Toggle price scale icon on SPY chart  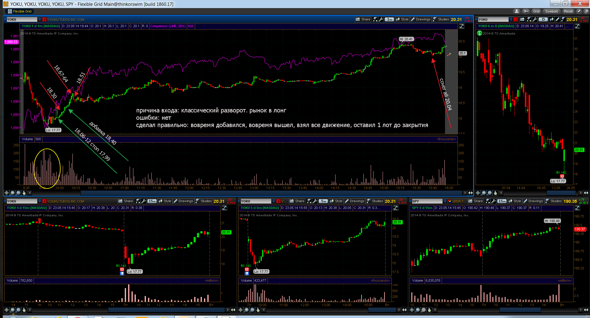pyautogui.click(x=577, y=208)
